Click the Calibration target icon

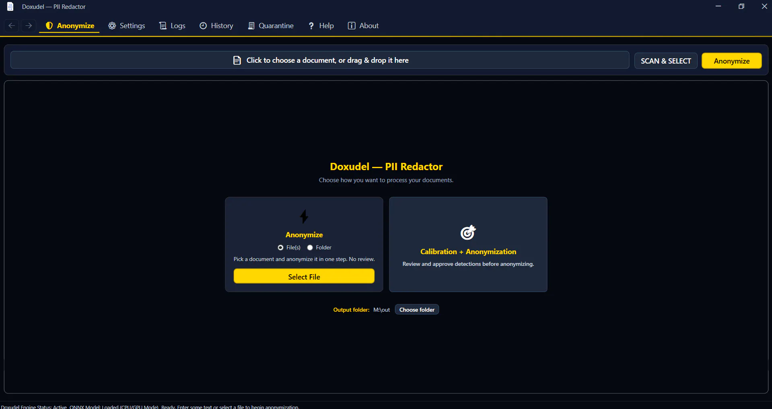point(468,232)
